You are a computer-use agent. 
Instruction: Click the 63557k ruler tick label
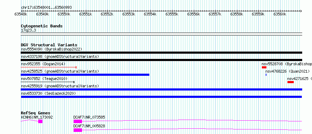pyautogui.click(x=215, y=14)
